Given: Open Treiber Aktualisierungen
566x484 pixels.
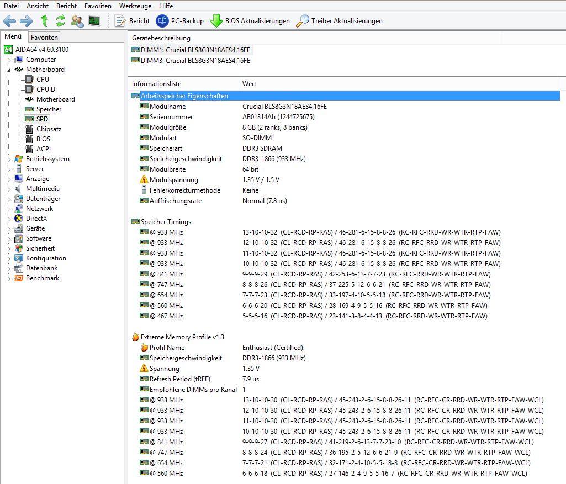Looking at the screenshot, I should click(339, 21).
